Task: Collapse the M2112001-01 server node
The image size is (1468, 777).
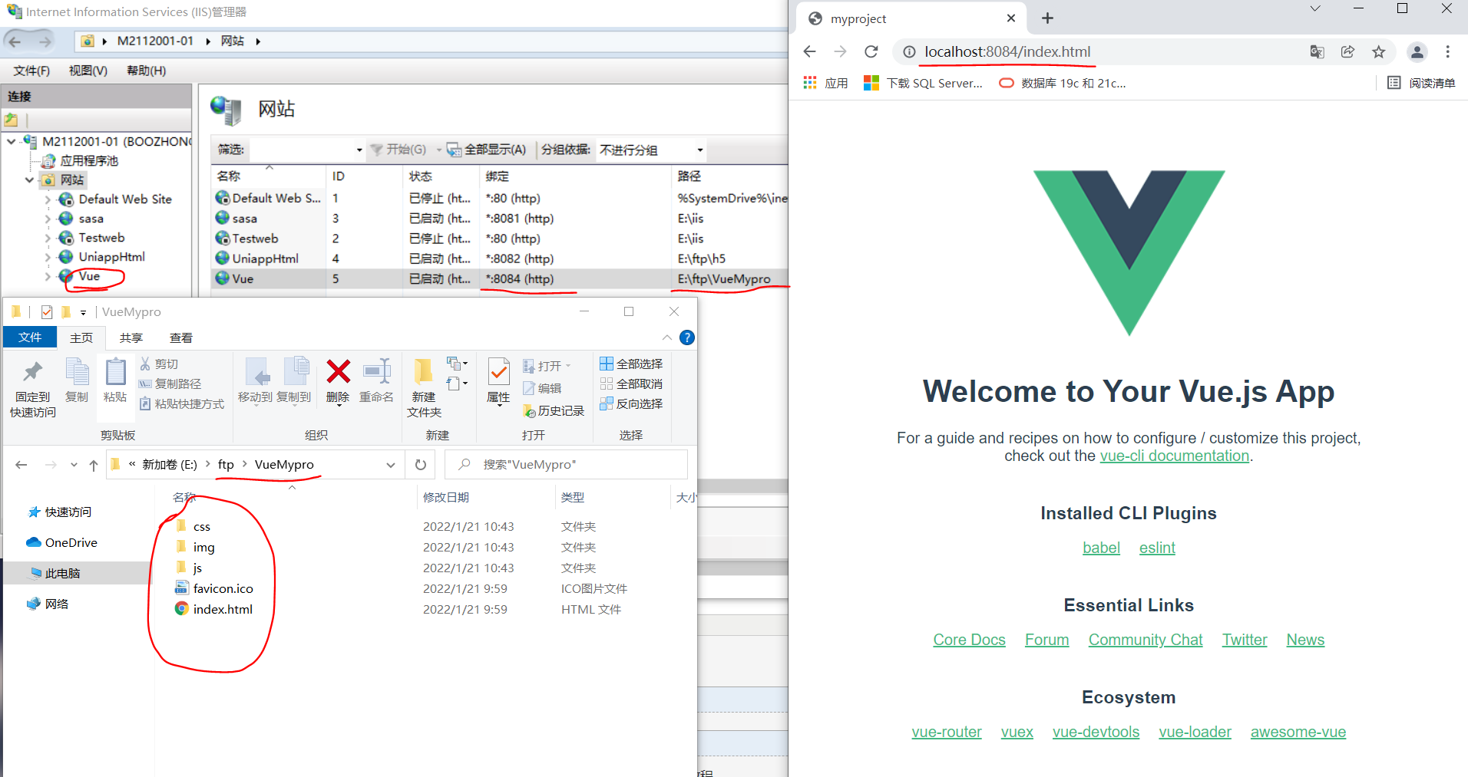Action: point(11,141)
